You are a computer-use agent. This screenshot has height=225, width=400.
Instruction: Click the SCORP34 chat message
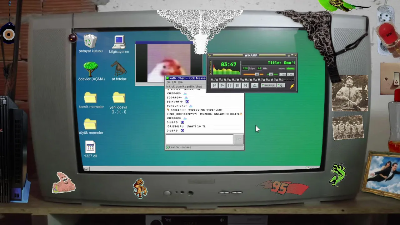177,97
